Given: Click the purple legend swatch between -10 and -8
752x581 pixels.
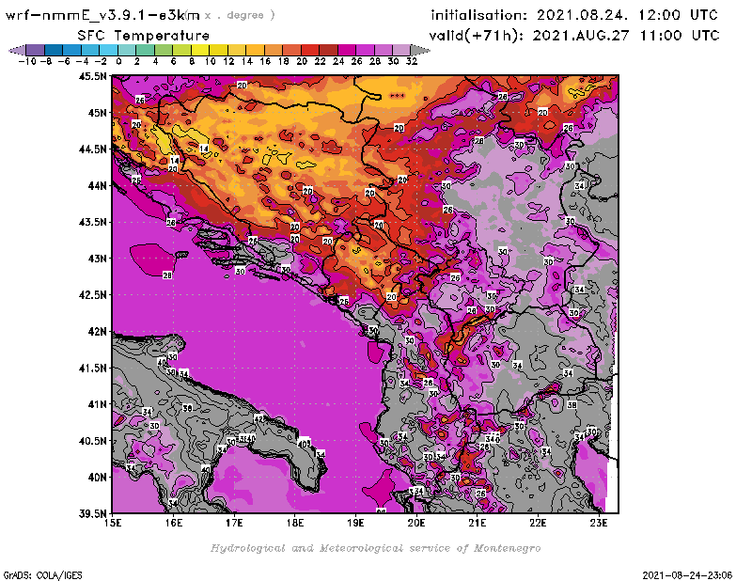Looking at the screenshot, I should [x=36, y=50].
